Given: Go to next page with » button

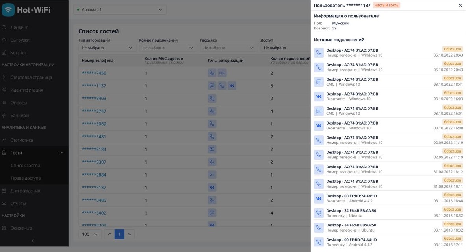Looking at the screenshot, I should point(129,234).
